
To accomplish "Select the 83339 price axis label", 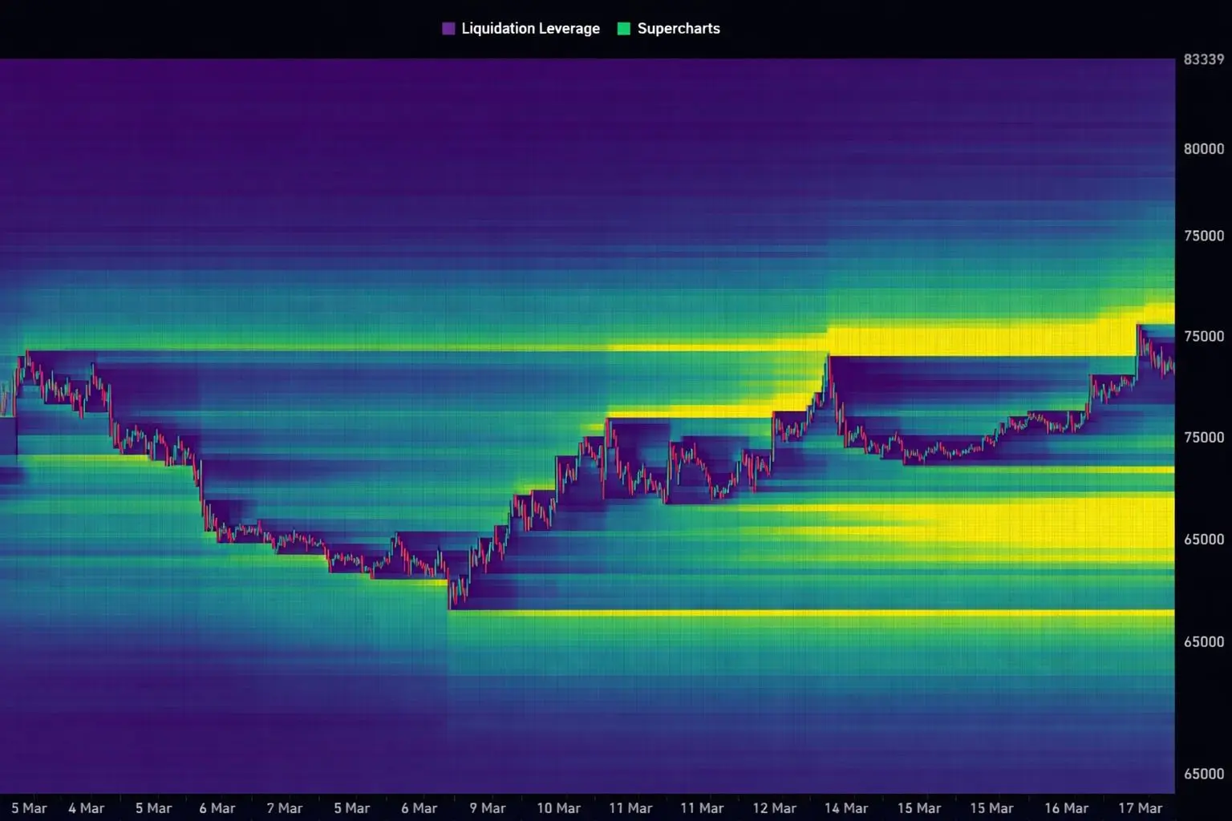I will click(1204, 59).
